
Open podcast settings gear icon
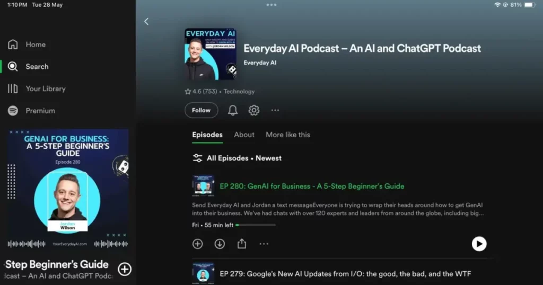[254, 110]
